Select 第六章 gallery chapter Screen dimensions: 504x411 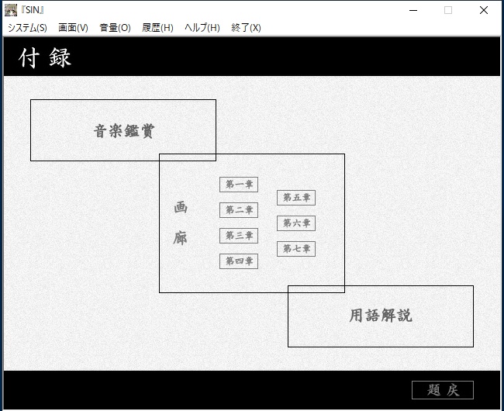click(296, 223)
